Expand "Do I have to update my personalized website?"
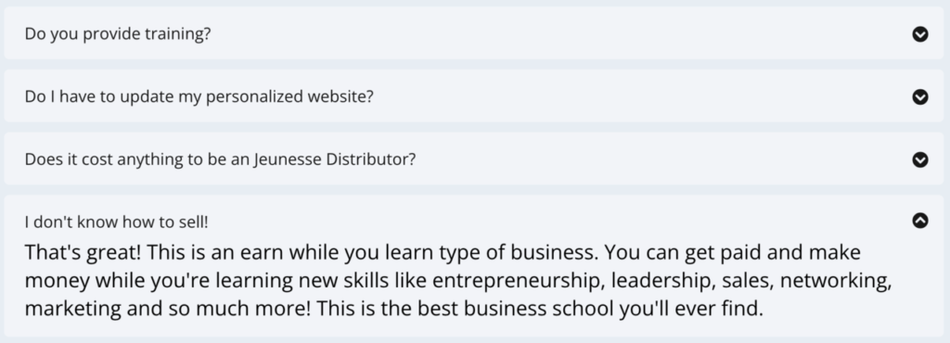950x343 pixels. [x=199, y=96]
